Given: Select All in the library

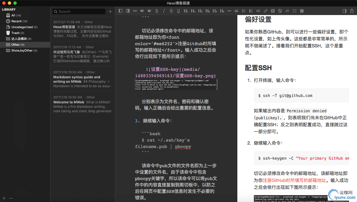Looking at the screenshot, I should coord(25,15).
